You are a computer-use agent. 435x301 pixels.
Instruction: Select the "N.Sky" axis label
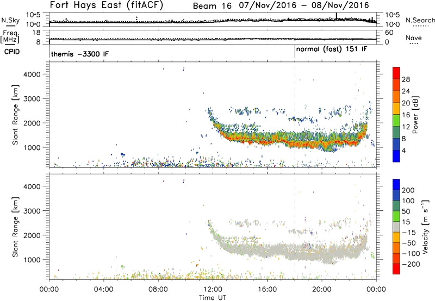click(10, 20)
